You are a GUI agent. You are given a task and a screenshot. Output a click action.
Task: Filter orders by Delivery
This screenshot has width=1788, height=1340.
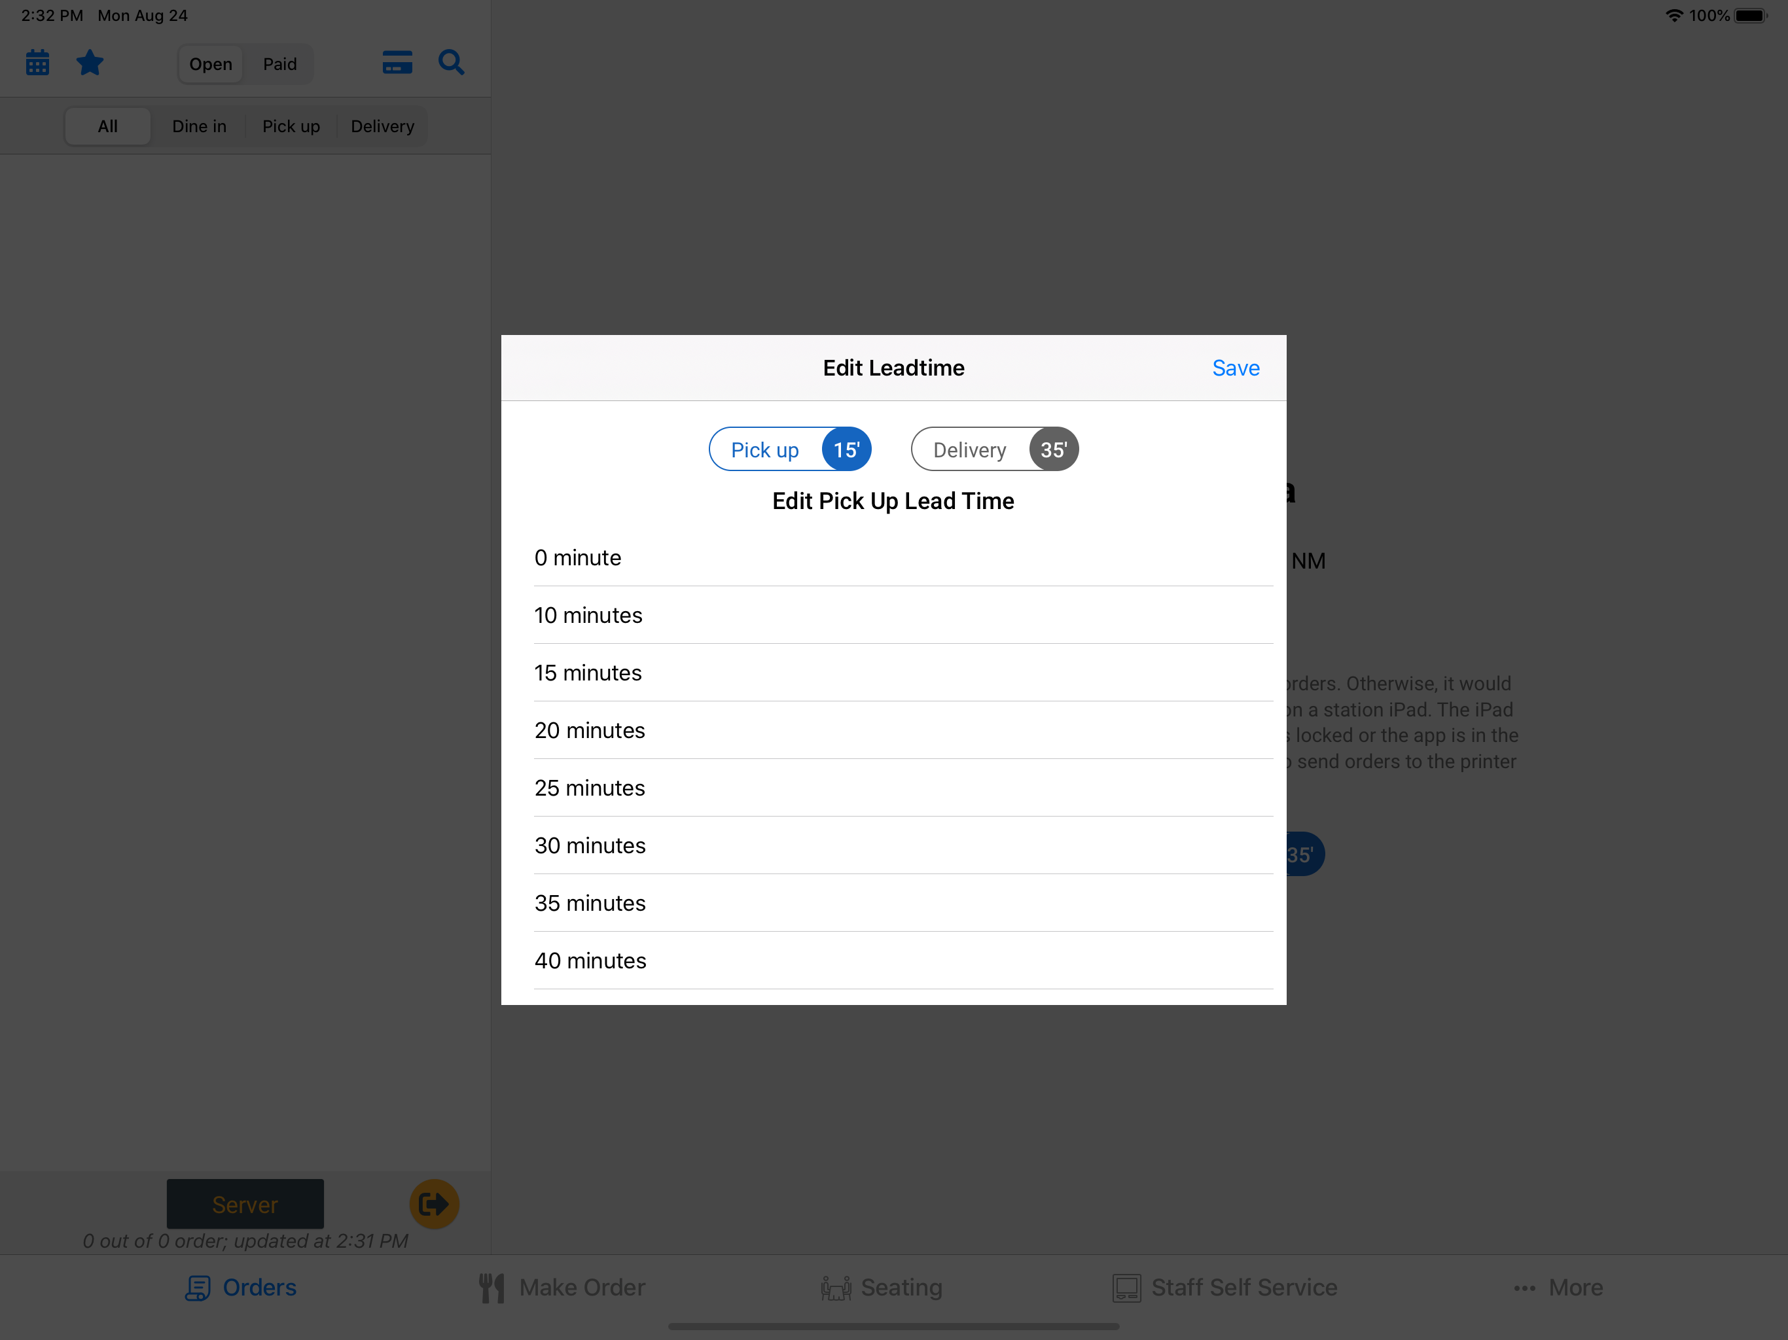pos(382,126)
